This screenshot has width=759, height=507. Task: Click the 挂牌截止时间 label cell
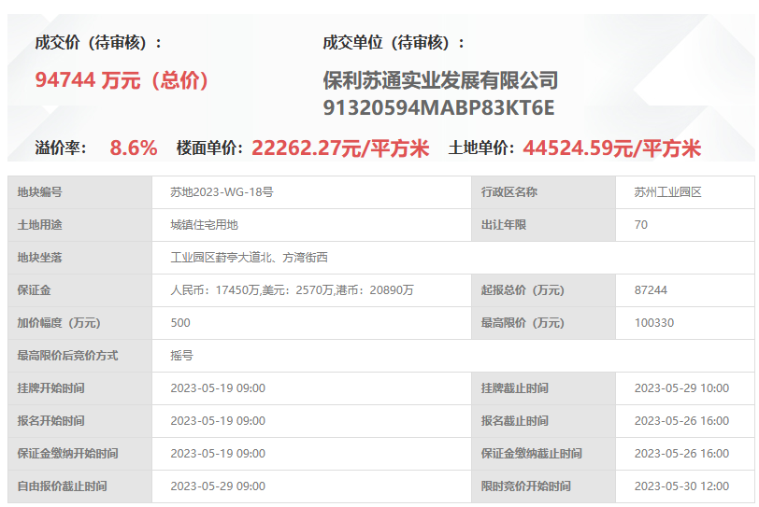click(x=544, y=388)
